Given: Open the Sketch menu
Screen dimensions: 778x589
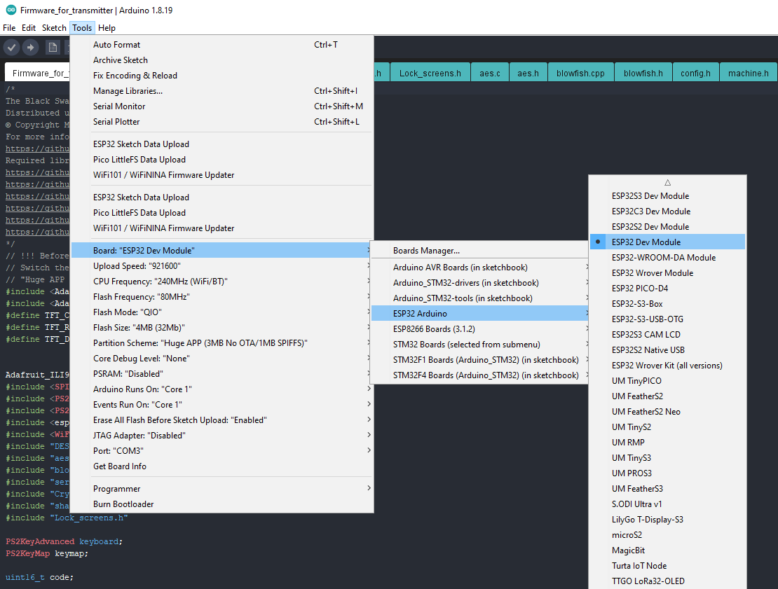Looking at the screenshot, I should click(x=54, y=28).
